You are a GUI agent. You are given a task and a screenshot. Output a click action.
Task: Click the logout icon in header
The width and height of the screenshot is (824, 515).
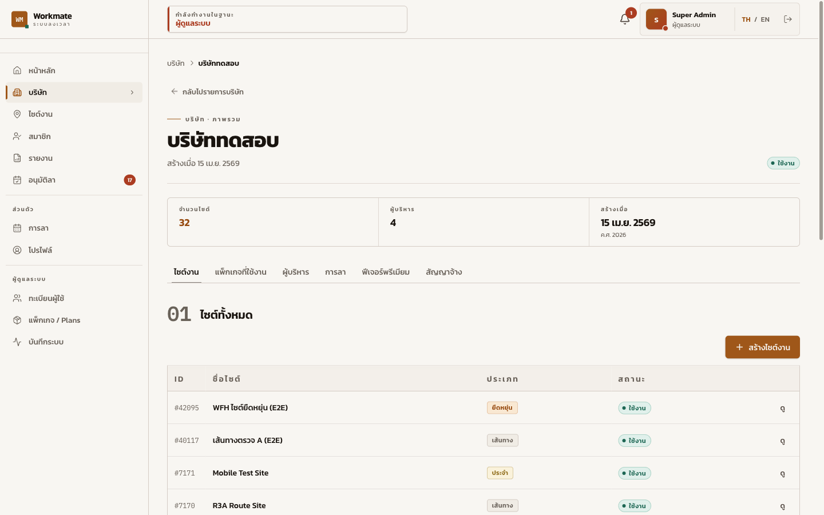tap(788, 19)
